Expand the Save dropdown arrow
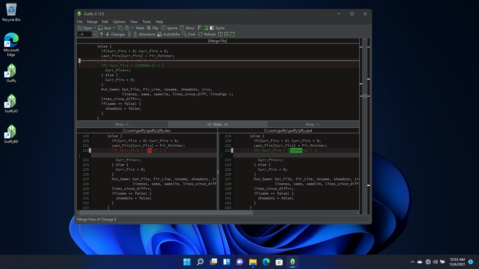The width and height of the screenshot is (479, 269). (114, 28)
